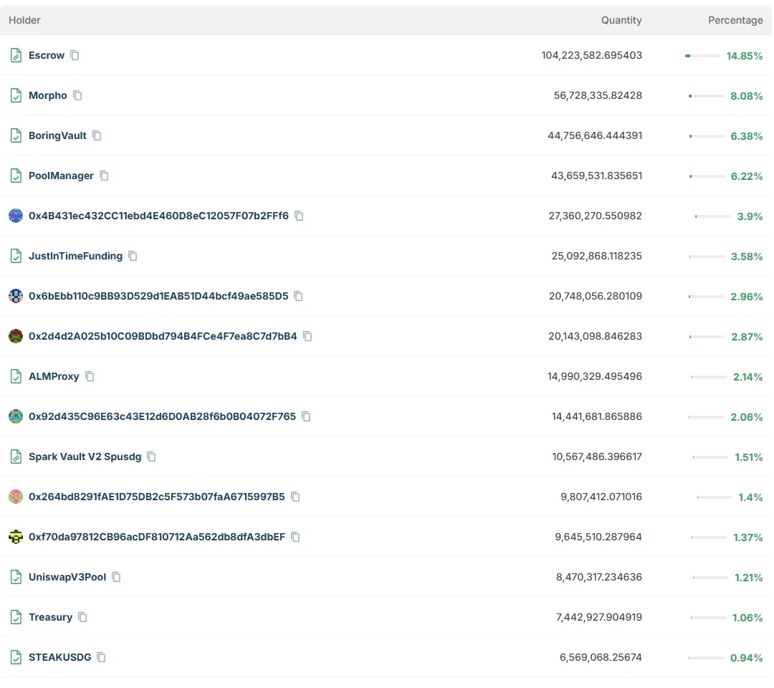
Task: Copy the Escrow holder address
Action: [75, 55]
